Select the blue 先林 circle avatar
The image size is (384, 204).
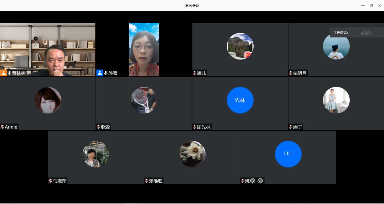point(240,100)
